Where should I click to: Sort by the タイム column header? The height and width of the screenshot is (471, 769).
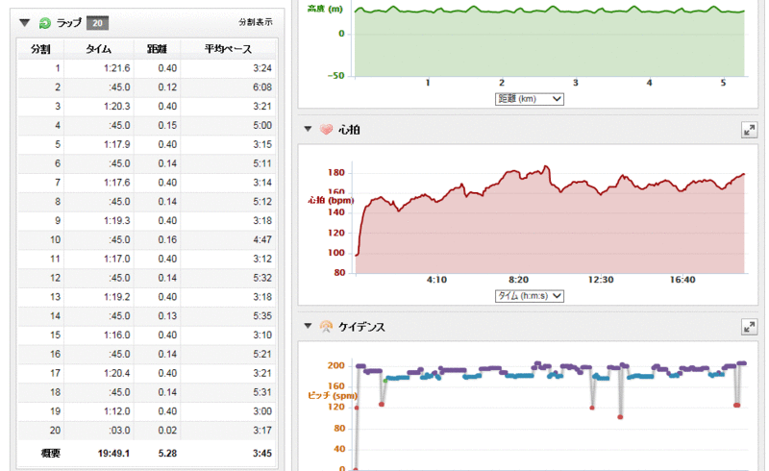(x=97, y=49)
